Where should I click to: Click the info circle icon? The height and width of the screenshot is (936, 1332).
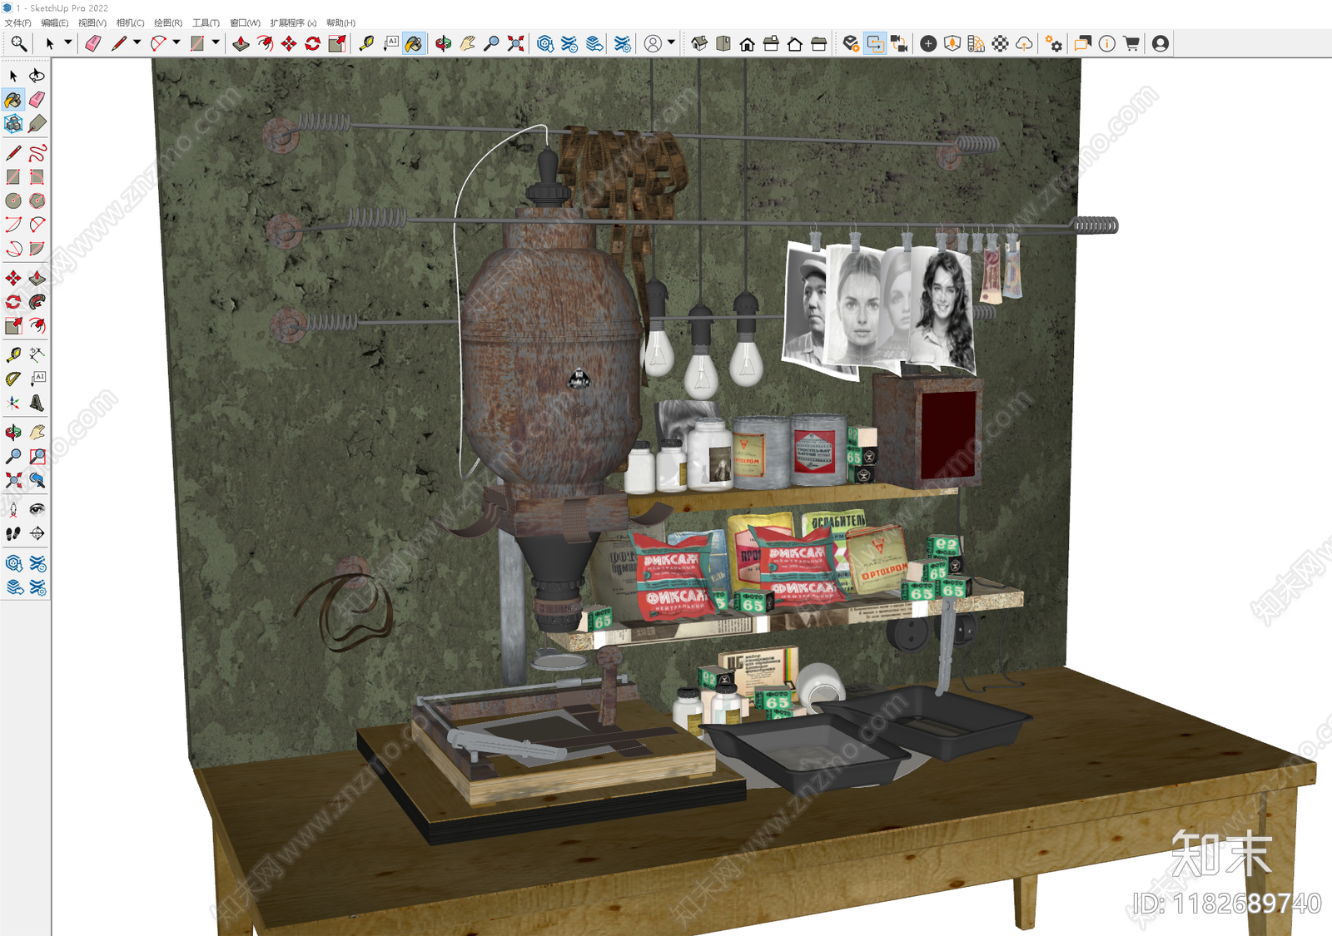pos(1106,43)
